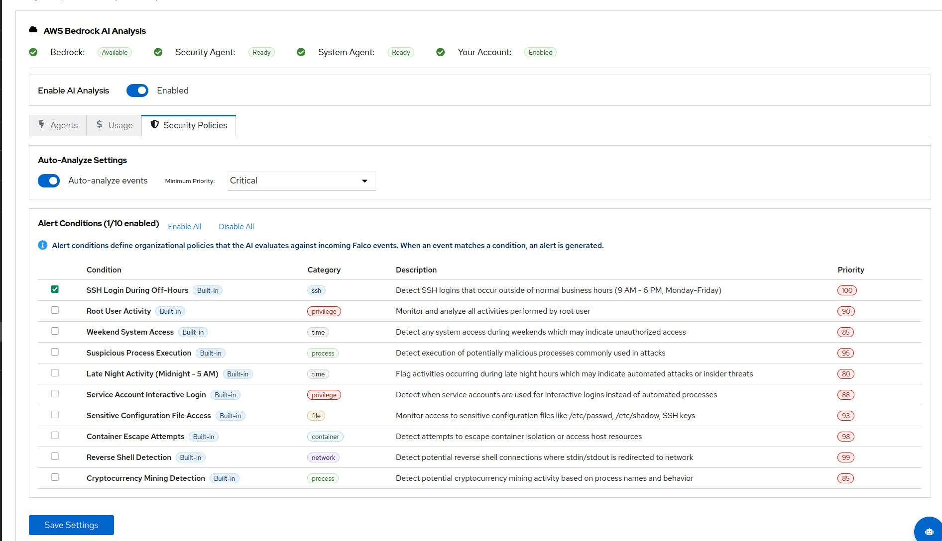942x541 pixels.
Task: Click the ssh category tag
Action: (x=317, y=290)
